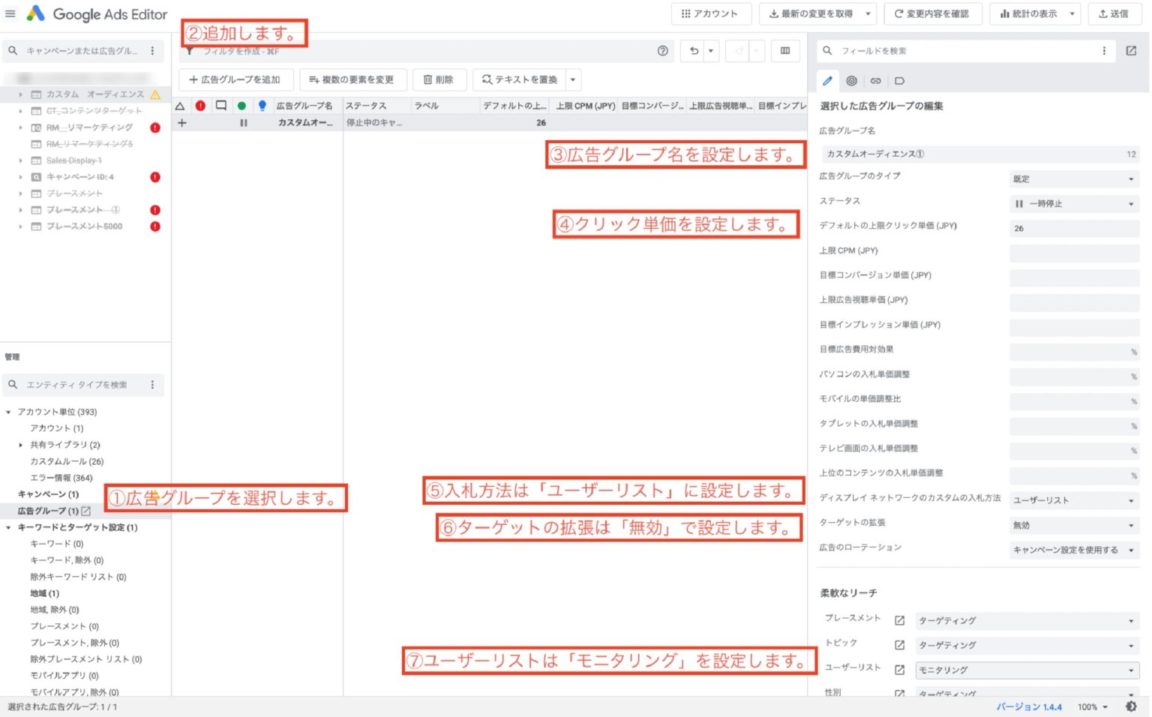1152x717 pixels.
Task: Select the link icon tab in edit panel
Action: tap(875, 81)
